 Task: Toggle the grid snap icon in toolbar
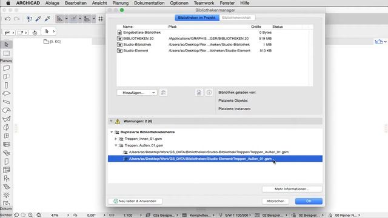pyautogui.click(x=101, y=19)
